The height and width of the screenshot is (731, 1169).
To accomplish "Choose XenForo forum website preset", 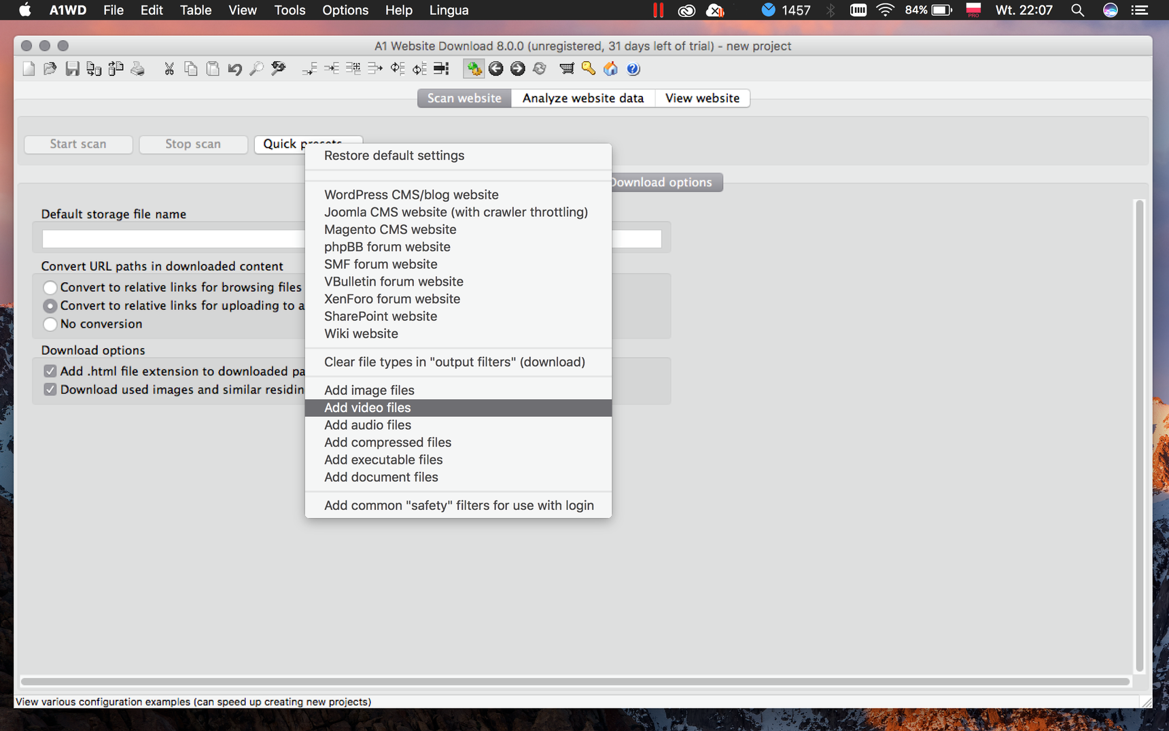I will point(458,299).
